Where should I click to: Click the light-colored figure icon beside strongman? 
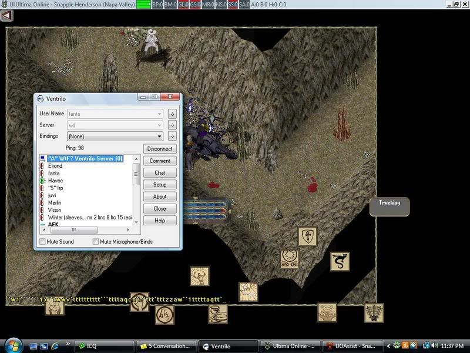coord(248,291)
